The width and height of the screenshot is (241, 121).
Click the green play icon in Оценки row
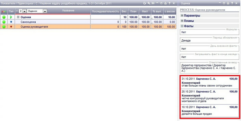pyautogui.click(x=11, y=17)
